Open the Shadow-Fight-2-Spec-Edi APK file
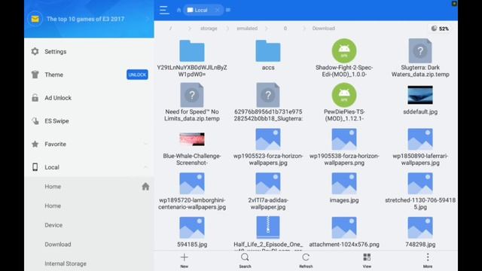 pos(344,59)
